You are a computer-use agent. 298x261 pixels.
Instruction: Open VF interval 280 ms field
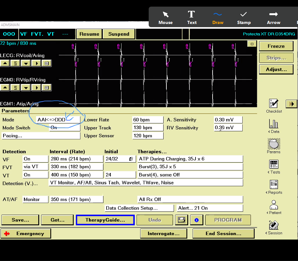(x=77, y=159)
